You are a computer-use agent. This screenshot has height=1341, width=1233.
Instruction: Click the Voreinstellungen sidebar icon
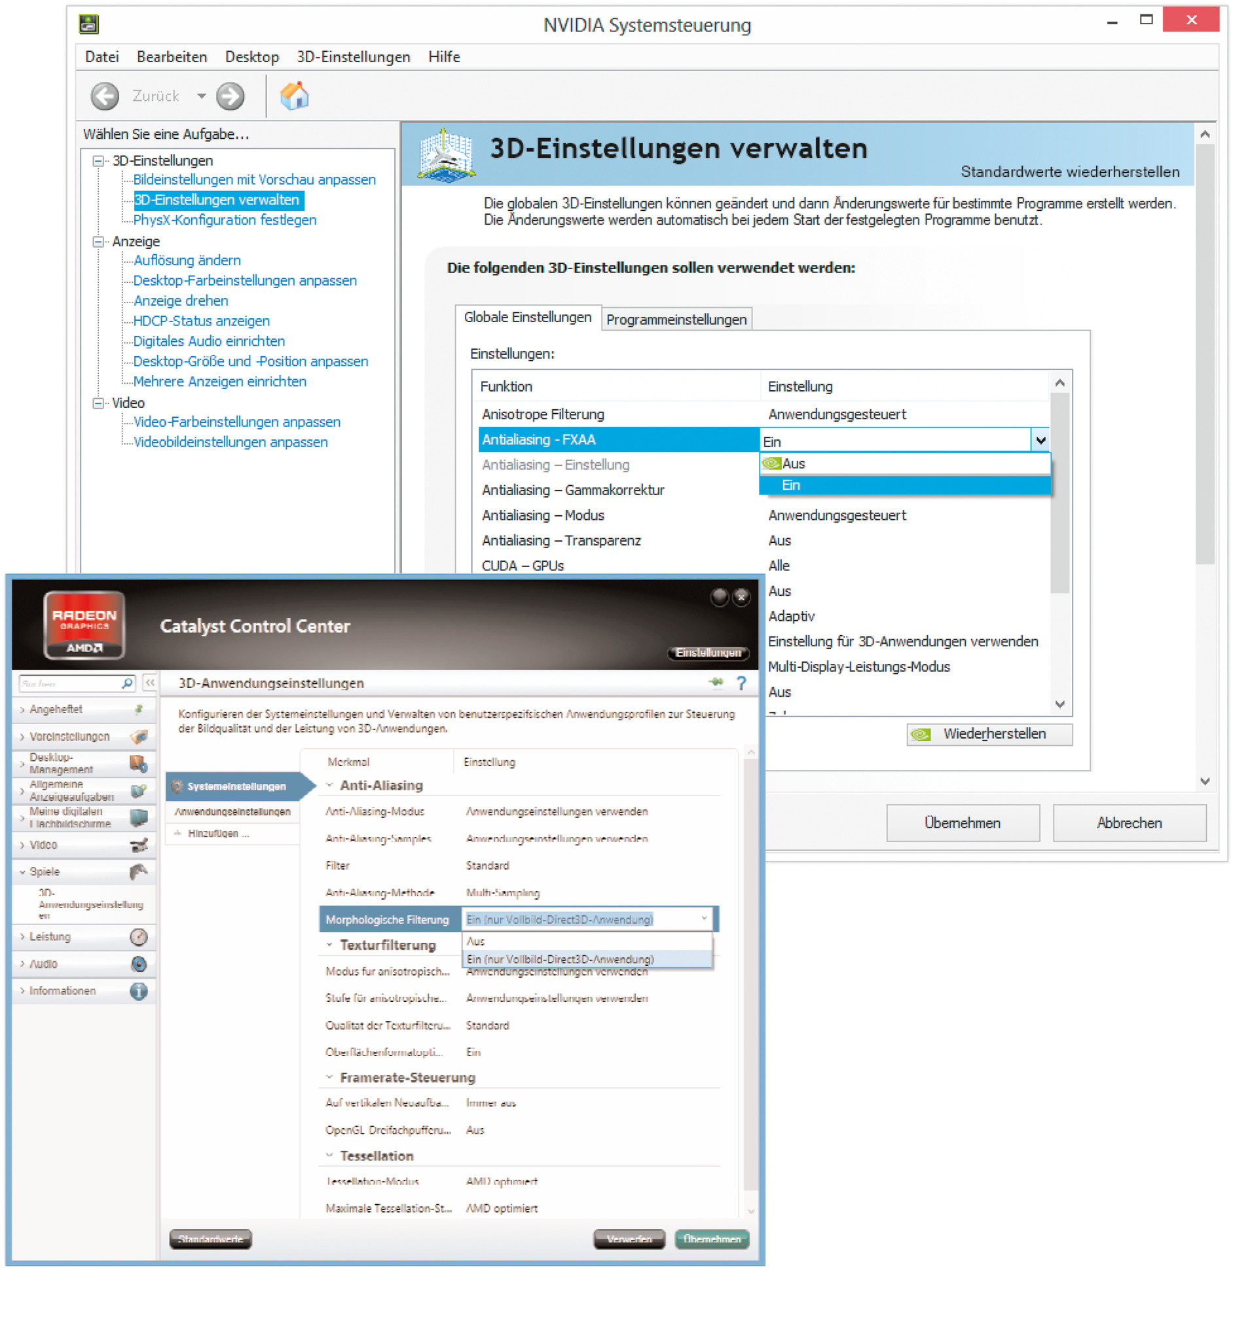pos(139,737)
